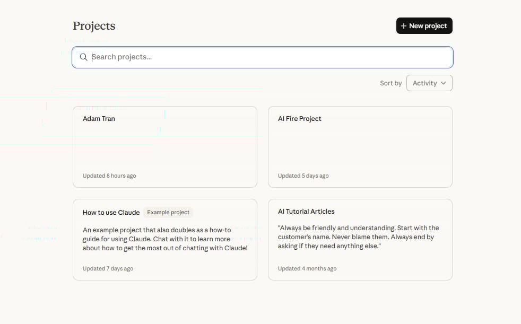The image size is (521, 324).
Task: Click the chevron next to Activity
Action: point(443,83)
